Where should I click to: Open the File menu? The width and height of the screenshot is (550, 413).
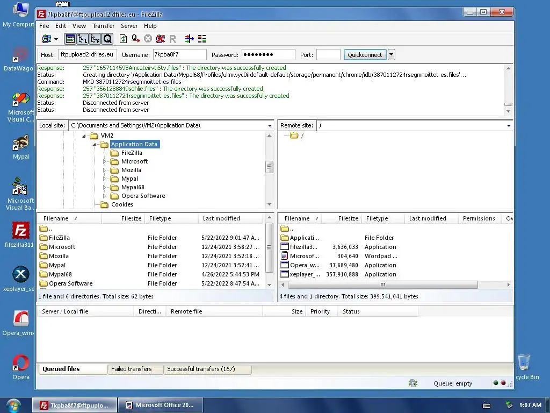point(44,26)
